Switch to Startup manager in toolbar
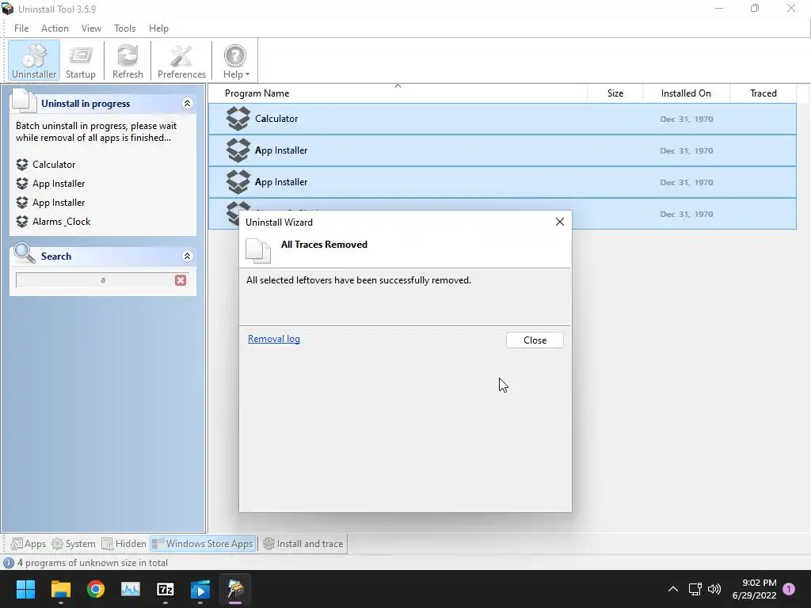This screenshot has height=608, width=811. click(81, 61)
